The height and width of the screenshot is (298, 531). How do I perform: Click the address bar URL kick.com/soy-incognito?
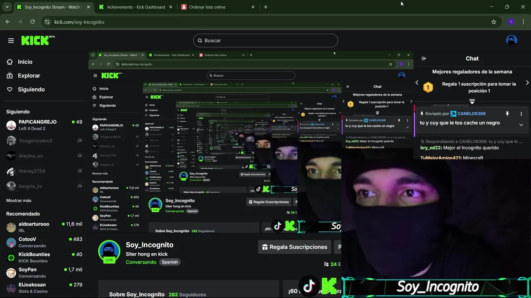pyautogui.click(x=79, y=22)
